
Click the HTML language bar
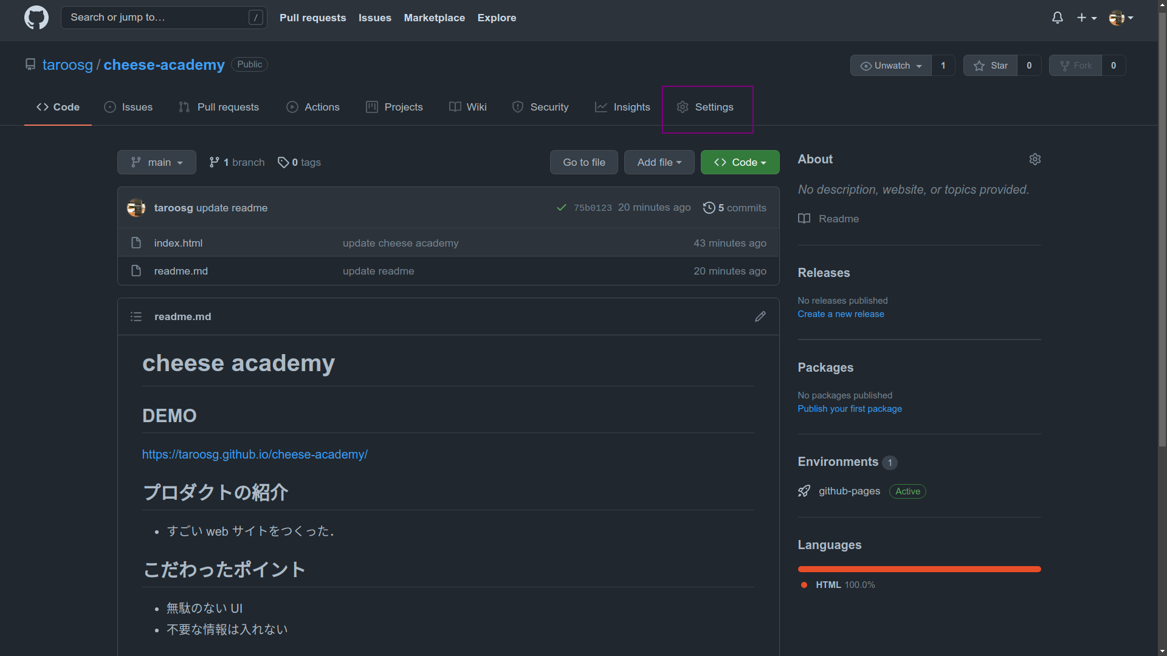(920, 569)
